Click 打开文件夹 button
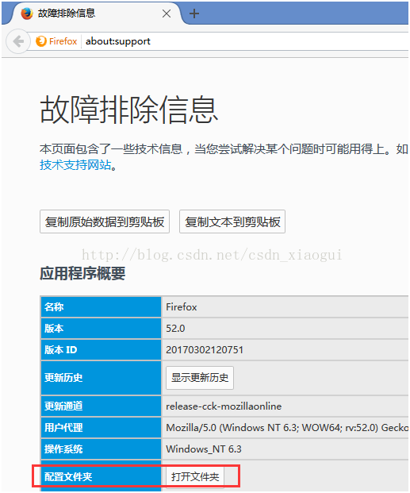The image size is (410, 493). [195, 477]
